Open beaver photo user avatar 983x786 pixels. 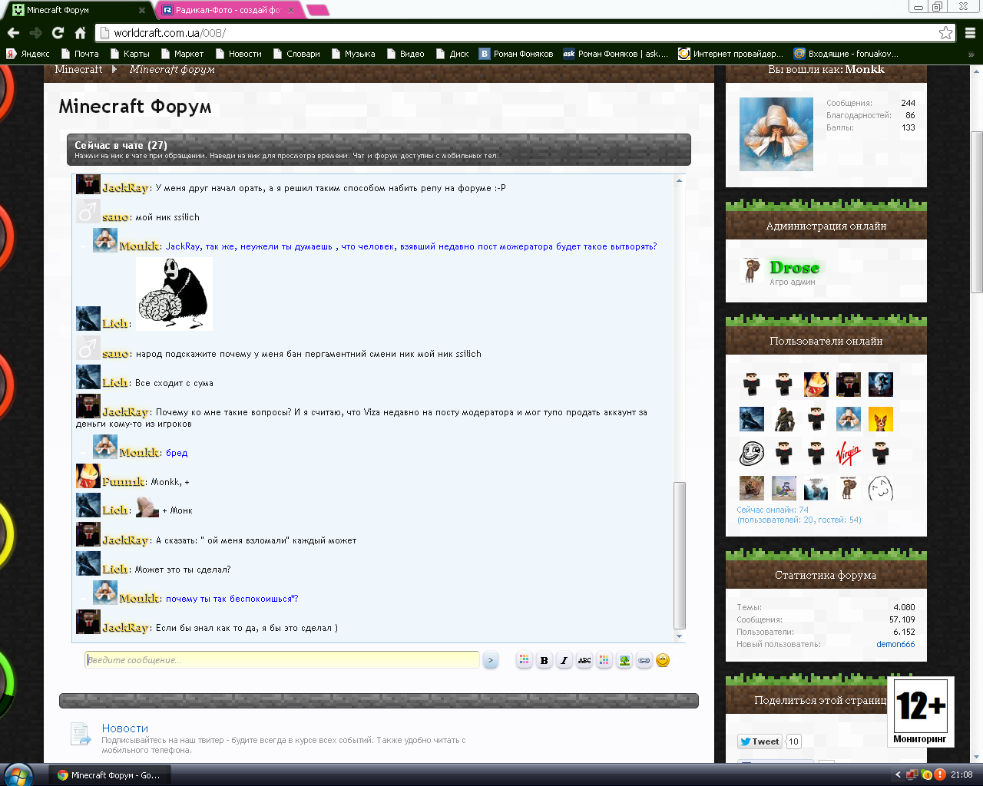pos(752,488)
